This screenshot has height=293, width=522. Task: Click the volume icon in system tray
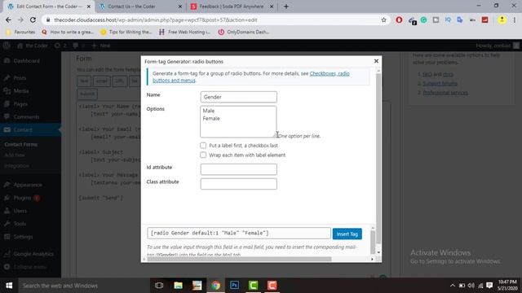click(471, 286)
